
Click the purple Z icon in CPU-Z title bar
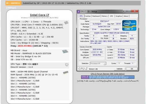78,12
